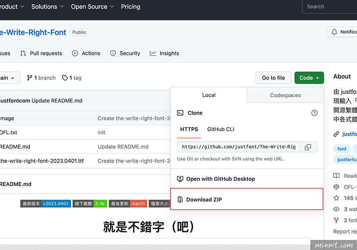Expand the Open Source menu
The height and width of the screenshot is (250, 357).
[92, 7]
